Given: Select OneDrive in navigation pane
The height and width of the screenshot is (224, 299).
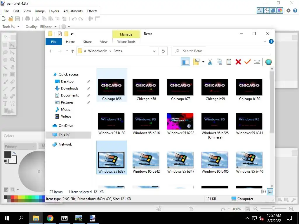Looking at the screenshot, I should pos(66,126).
